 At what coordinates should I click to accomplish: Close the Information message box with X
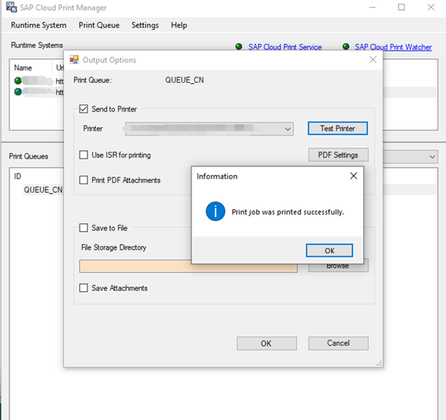[x=353, y=176]
